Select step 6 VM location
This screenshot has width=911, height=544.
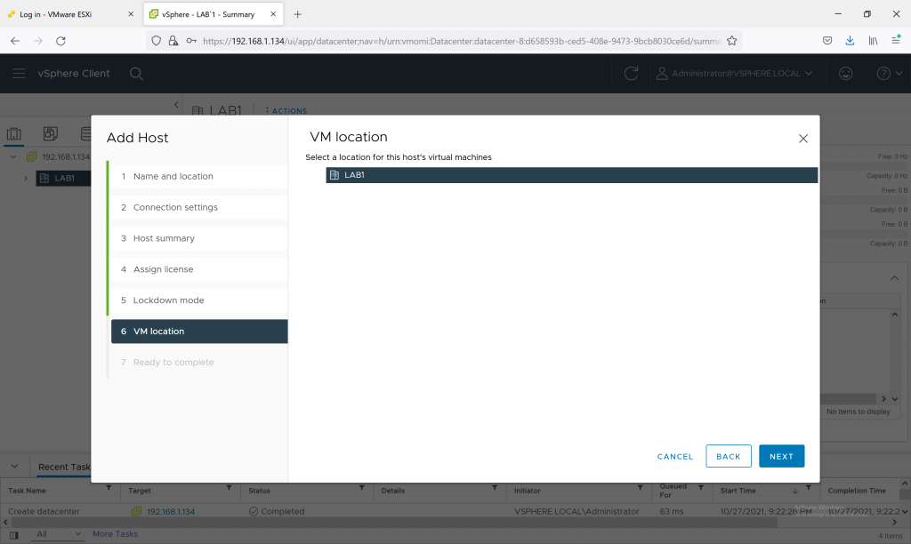198,331
